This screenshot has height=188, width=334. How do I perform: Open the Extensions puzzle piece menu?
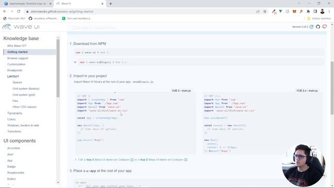click(308, 11)
